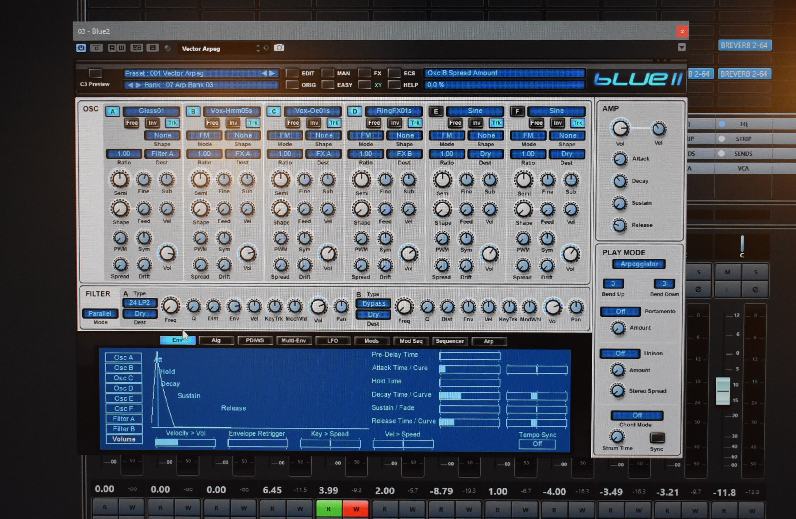
Task: Click the Read automation R icon in plugin header
Action: (x=112, y=48)
